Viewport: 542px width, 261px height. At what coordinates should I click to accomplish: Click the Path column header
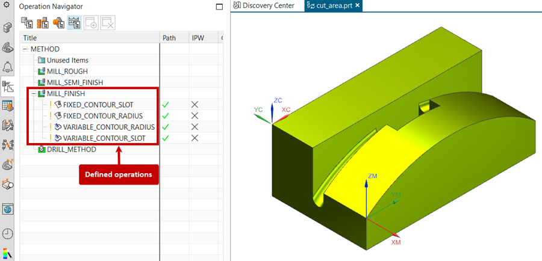click(174, 38)
